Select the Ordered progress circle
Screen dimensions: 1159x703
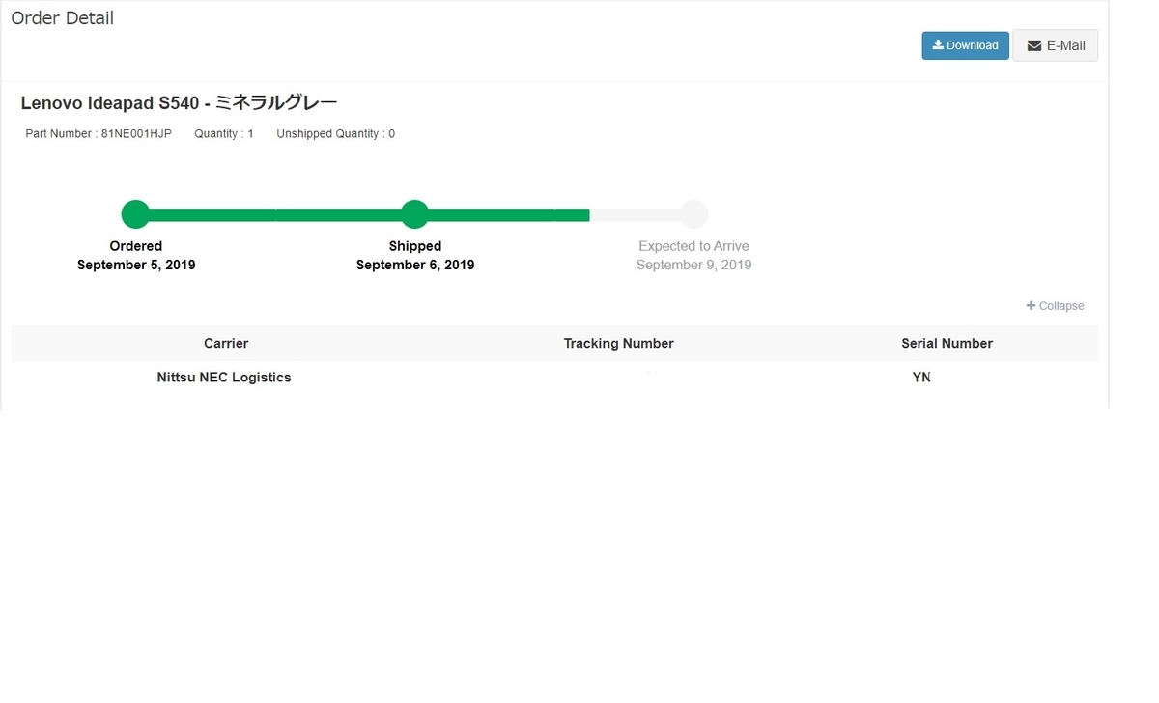tap(136, 214)
